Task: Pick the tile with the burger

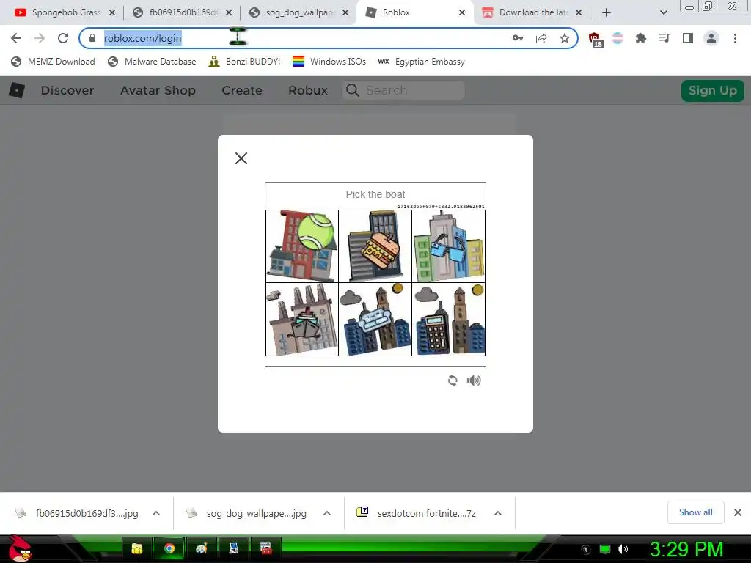Action: point(375,246)
